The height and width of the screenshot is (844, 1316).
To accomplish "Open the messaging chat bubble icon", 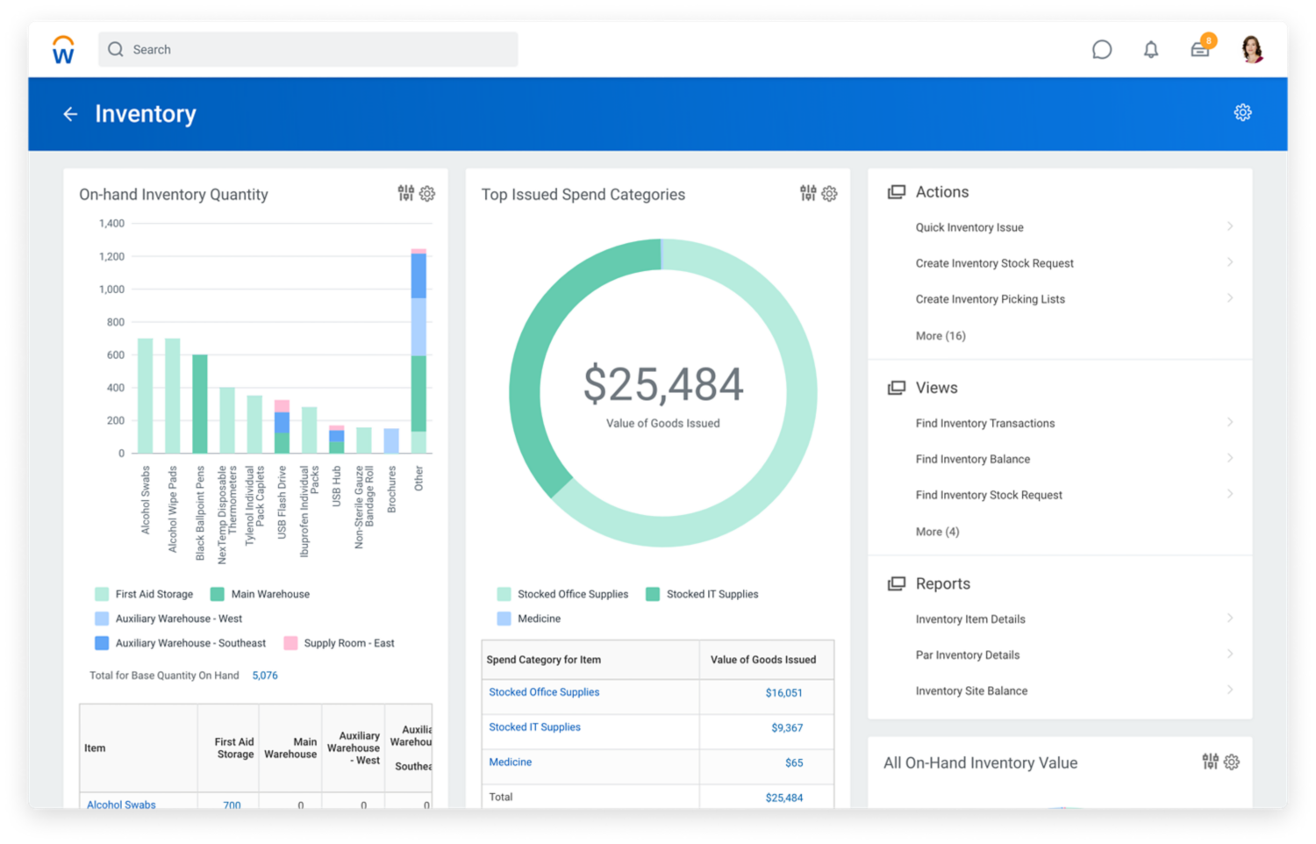I will click(1102, 49).
